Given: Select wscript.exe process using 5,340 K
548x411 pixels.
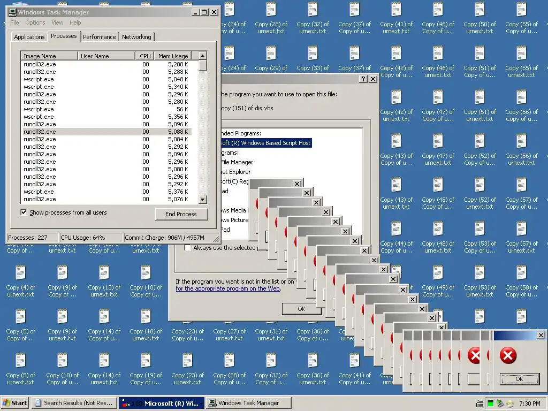Looking at the screenshot, I should click(x=106, y=87).
